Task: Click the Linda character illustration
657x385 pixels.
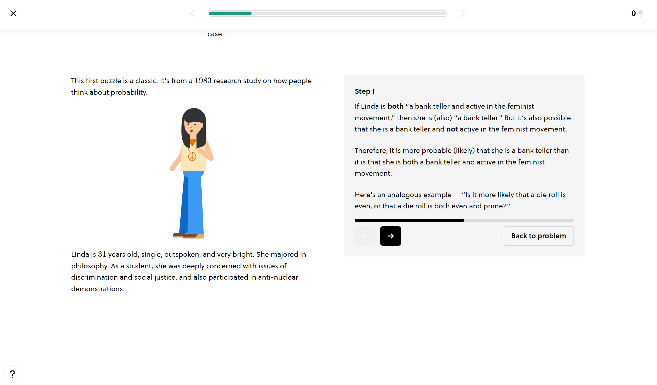Action: [192, 173]
